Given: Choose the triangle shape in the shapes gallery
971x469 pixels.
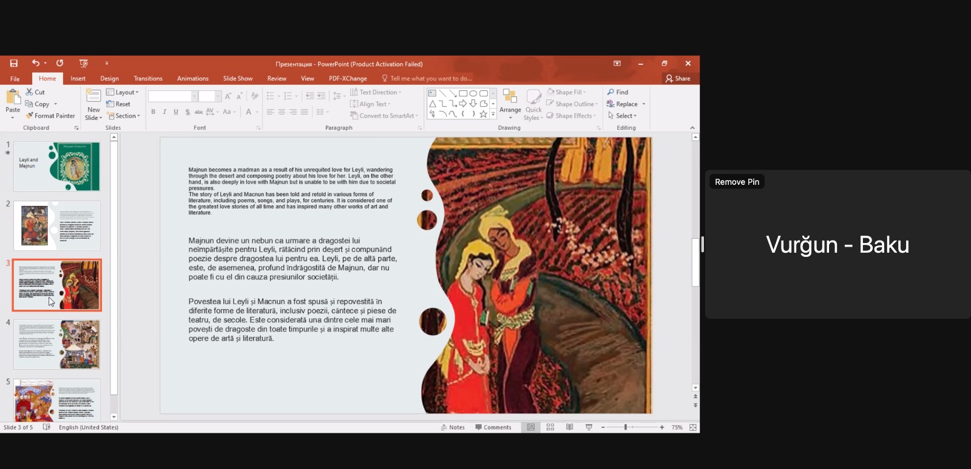Looking at the screenshot, I should pos(432,104).
